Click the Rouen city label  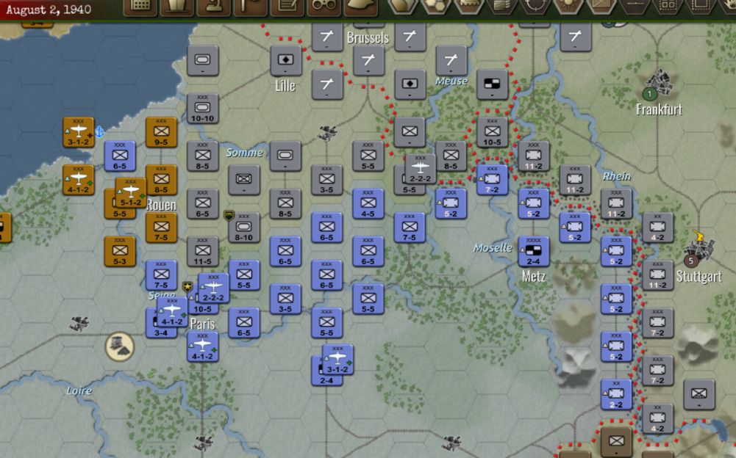point(162,204)
